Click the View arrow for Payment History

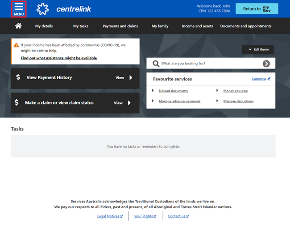[x=131, y=77]
